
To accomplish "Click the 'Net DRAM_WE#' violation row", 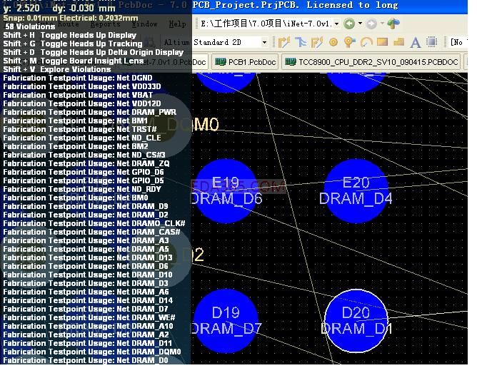I will (89, 317).
